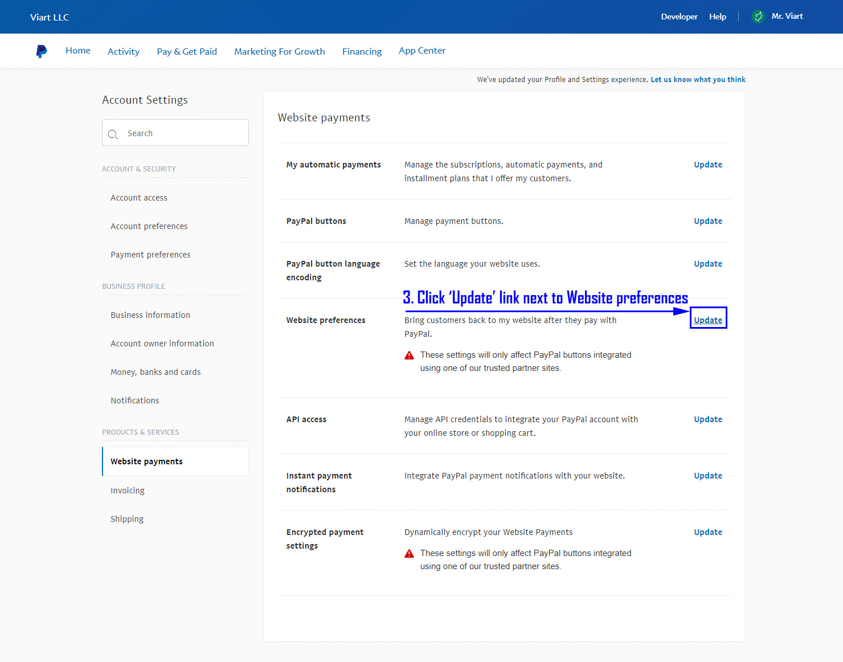Select Account preferences in sidebar
843x662 pixels.
149,226
